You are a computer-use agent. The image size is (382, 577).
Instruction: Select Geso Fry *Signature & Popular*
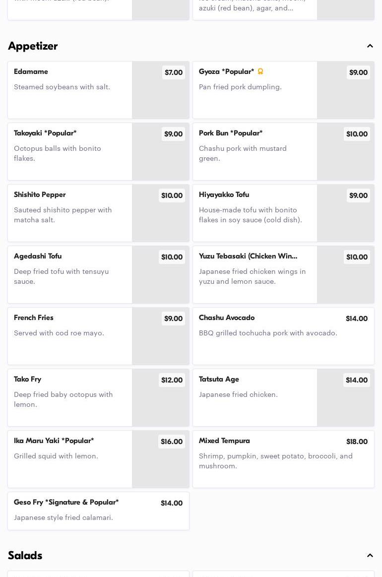click(x=98, y=511)
